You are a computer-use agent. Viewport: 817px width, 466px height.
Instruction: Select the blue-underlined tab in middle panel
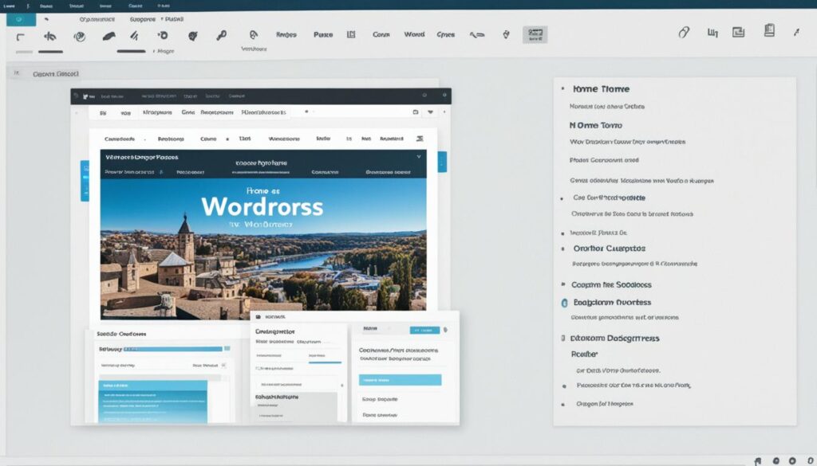(325, 358)
